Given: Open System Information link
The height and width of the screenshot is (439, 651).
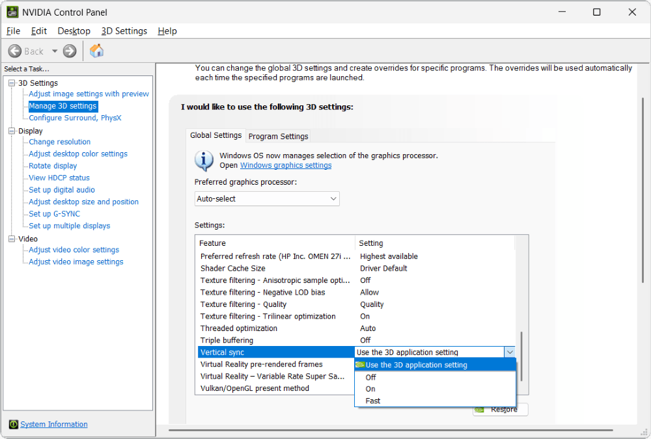Looking at the screenshot, I should click(x=54, y=424).
